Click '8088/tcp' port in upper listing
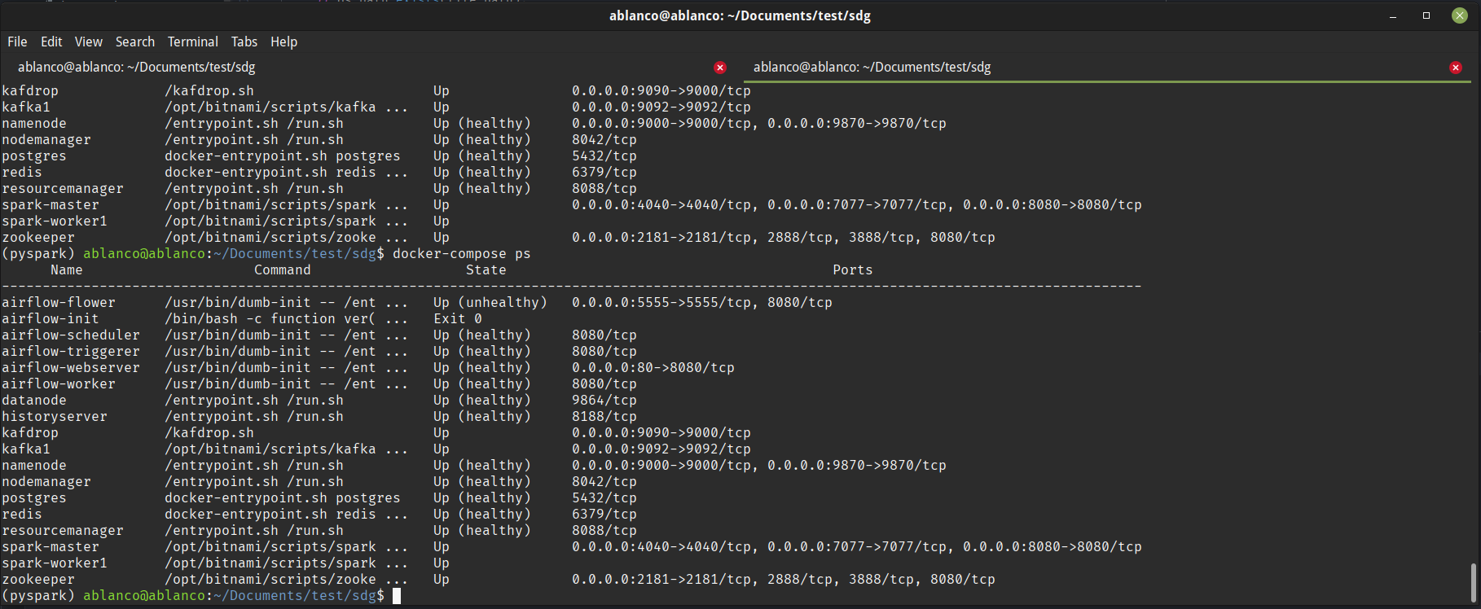The image size is (1481, 609). [604, 188]
